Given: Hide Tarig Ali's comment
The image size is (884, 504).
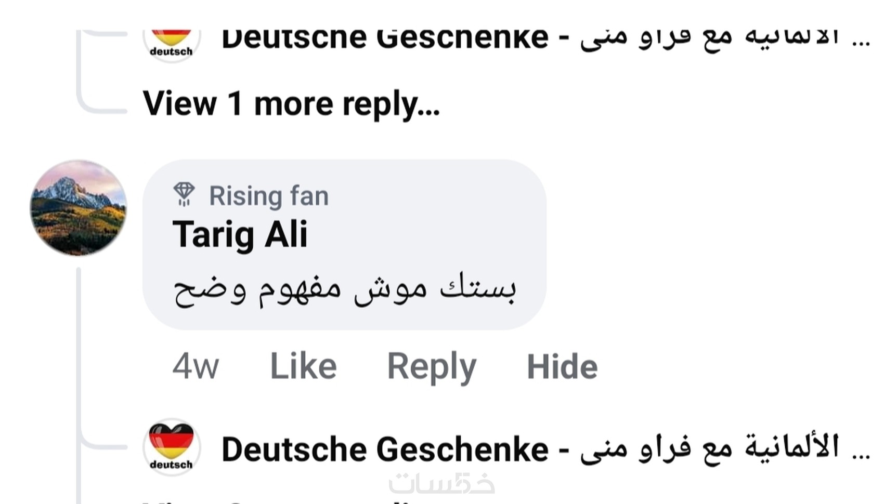Looking at the screenshot, I should (562, 366).
